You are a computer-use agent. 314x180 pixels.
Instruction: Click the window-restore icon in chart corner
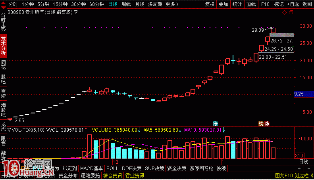(x=291, y=13)
